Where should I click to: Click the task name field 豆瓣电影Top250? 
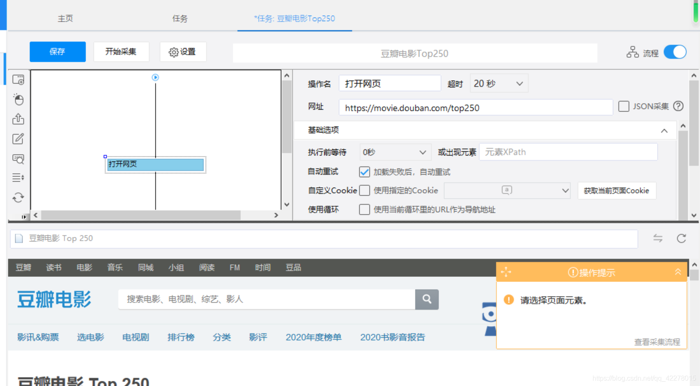click(415, 54)
